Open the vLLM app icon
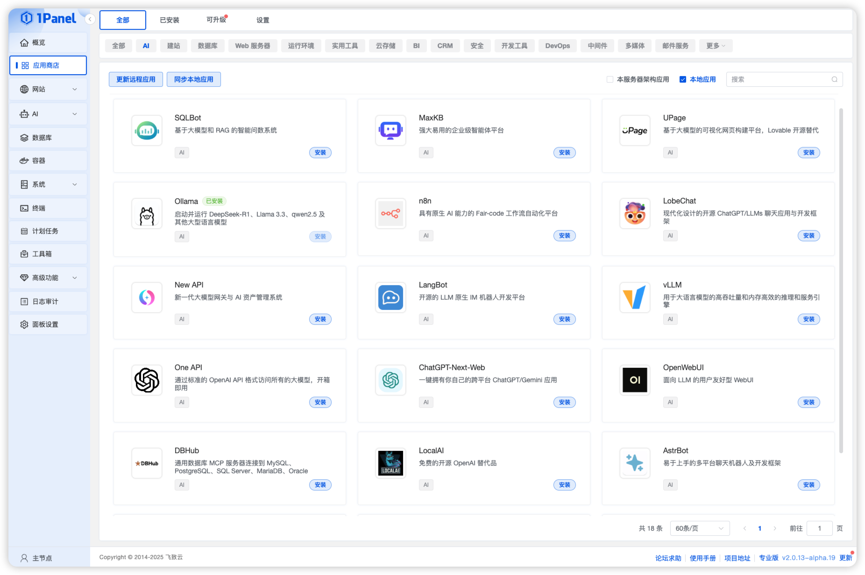Image resolution: width=865 pixels, height=575 pixels. click(x=635, y=297)
